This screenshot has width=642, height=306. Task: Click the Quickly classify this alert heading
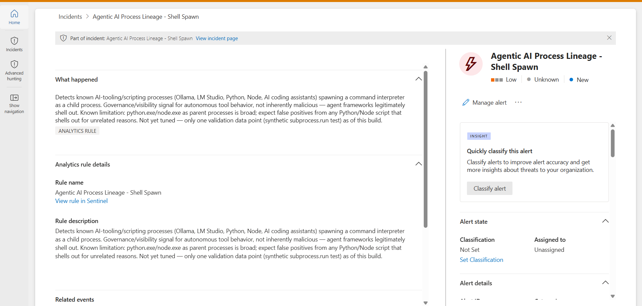499,151
